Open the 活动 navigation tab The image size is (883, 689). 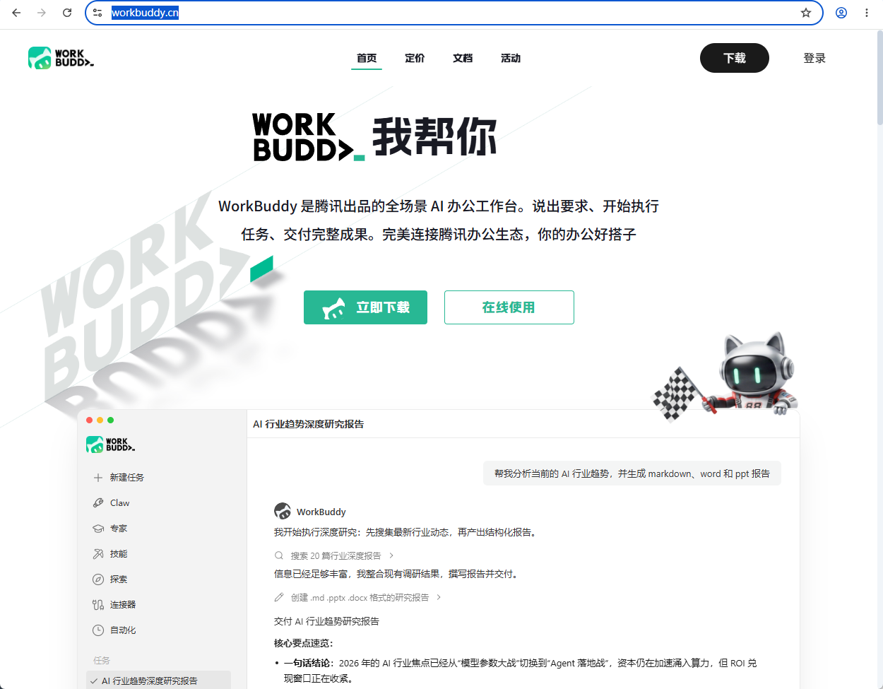pyautogui.click(x=511, y=58)
